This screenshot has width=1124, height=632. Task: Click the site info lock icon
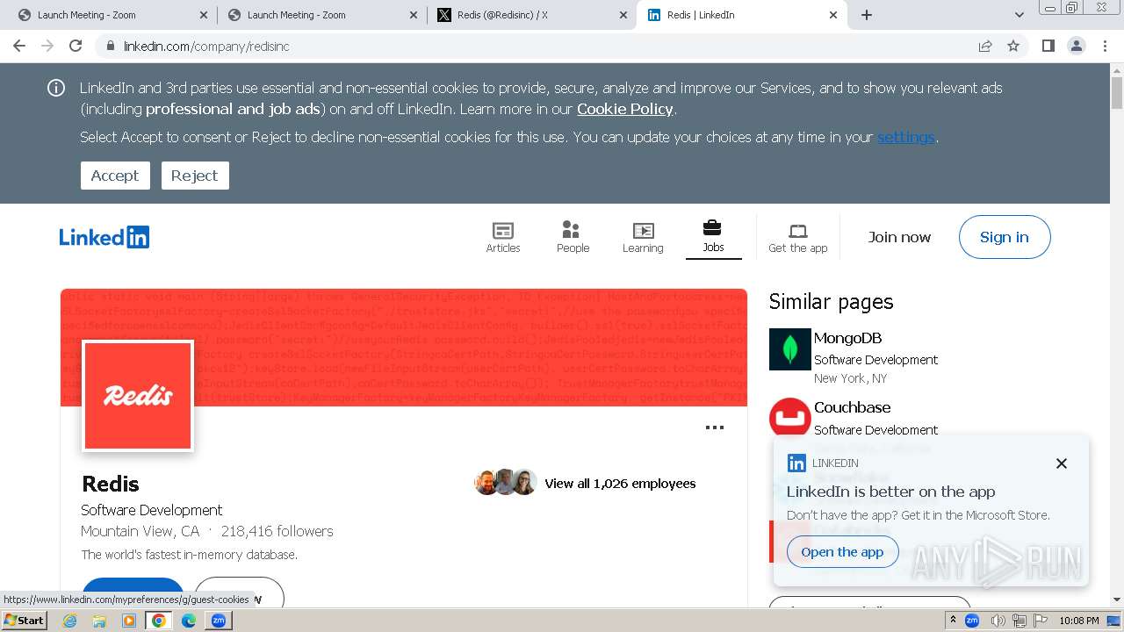point(110,46)
